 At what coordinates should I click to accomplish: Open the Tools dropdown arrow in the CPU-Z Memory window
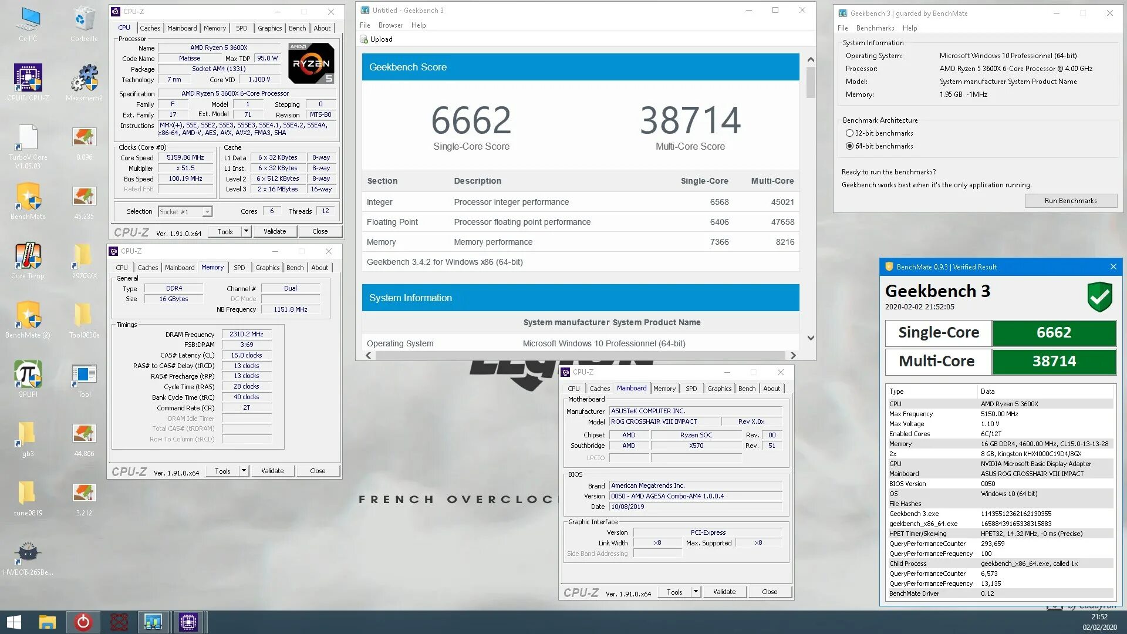[244, 471]
